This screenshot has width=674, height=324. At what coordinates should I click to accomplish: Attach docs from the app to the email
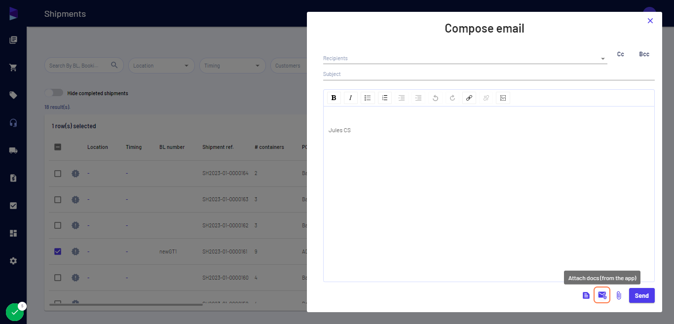click(x=602, y=295)
